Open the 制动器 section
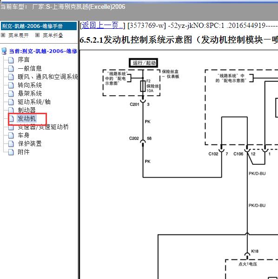278x279 pixels. tap(26, 110)
